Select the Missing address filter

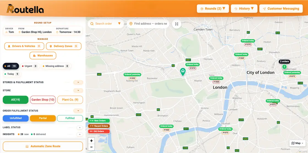click(56, 66)
